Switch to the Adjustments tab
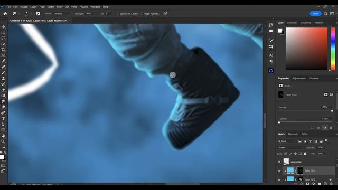Screen dimensions: 338x190 click(299, 78)
